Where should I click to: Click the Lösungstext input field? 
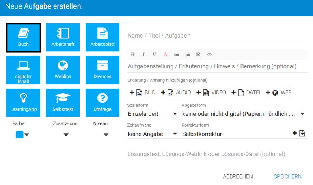(217, 154)
